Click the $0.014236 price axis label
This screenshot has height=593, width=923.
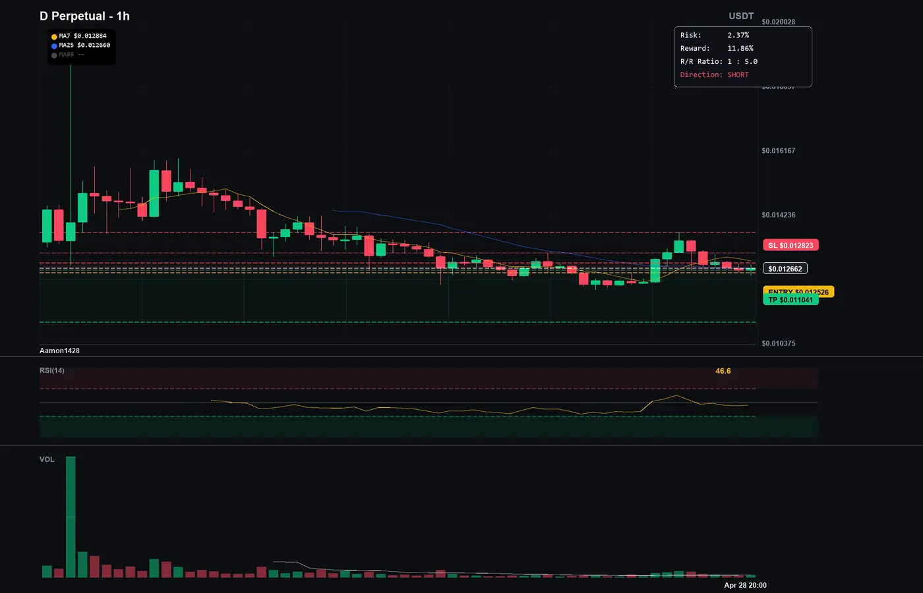(x=779, y=215)
